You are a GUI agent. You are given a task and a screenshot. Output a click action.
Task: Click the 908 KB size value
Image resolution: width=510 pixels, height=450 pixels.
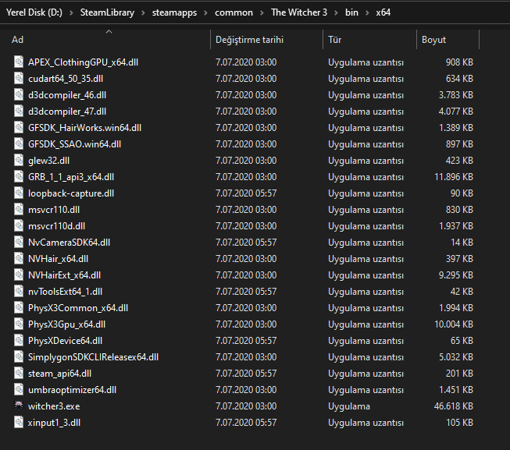pyautogui.click(x=459, y=62)
